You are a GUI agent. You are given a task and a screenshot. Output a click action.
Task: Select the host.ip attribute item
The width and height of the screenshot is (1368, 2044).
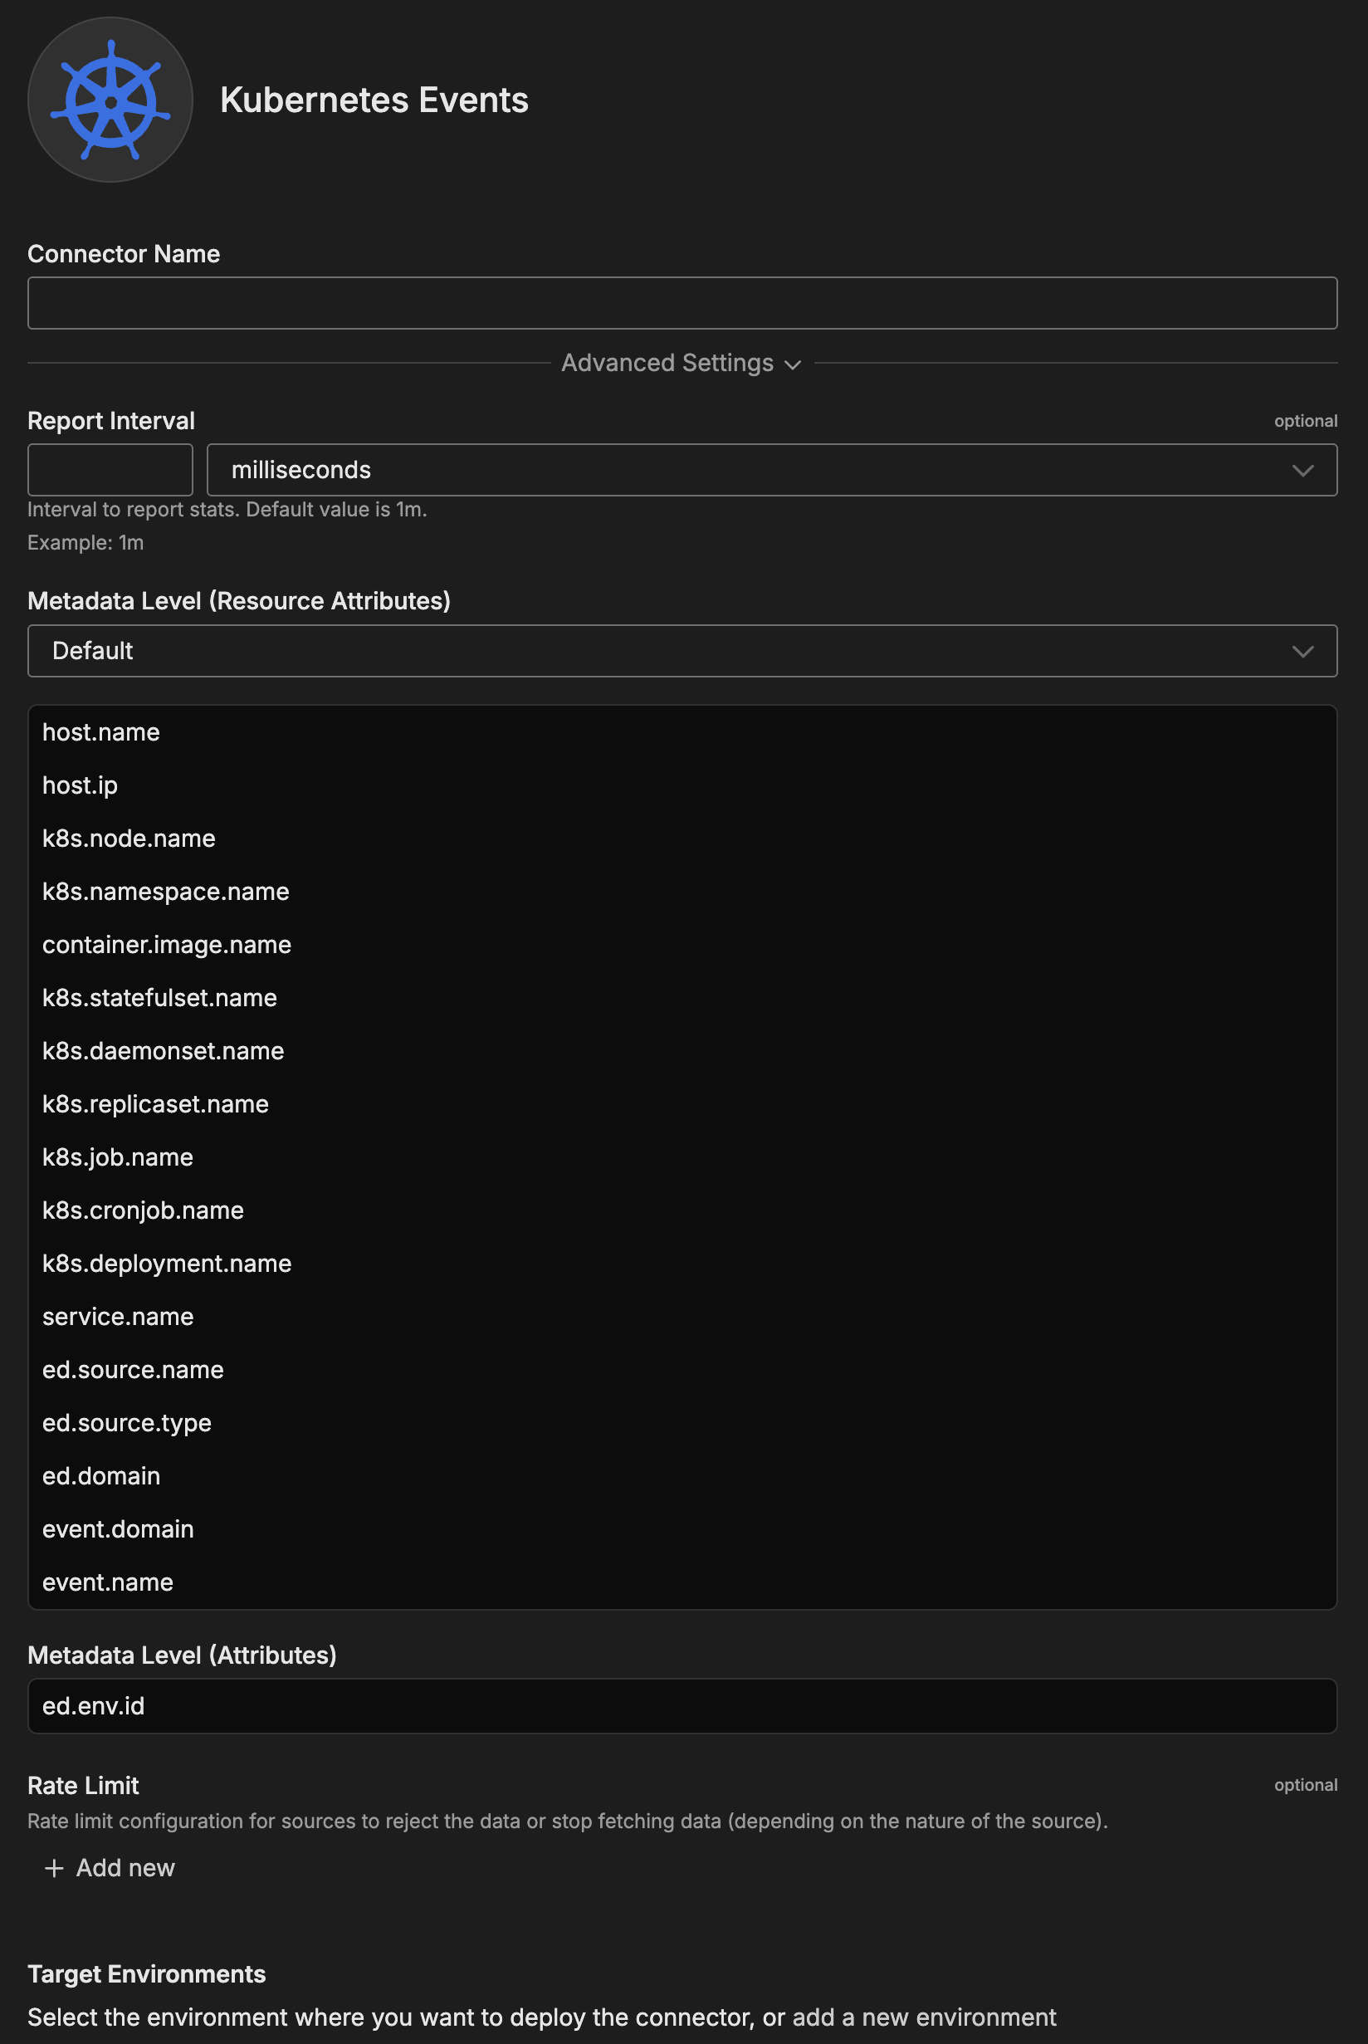(x=81, y=785)
